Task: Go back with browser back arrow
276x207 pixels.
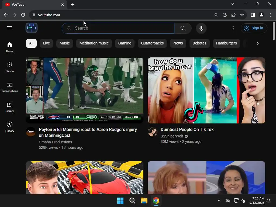Action: [6, 15]
